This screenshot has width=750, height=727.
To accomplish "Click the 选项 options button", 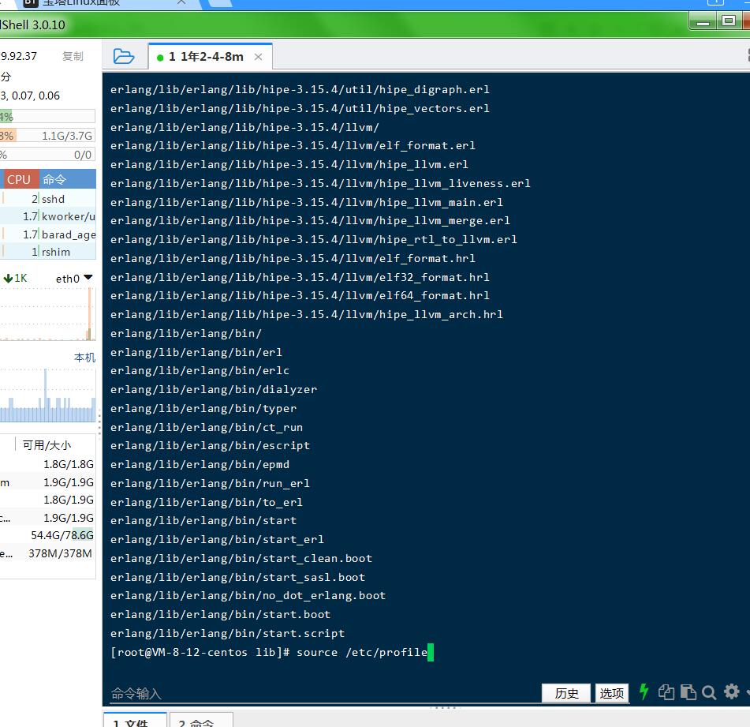I will [x=612, y=693].
